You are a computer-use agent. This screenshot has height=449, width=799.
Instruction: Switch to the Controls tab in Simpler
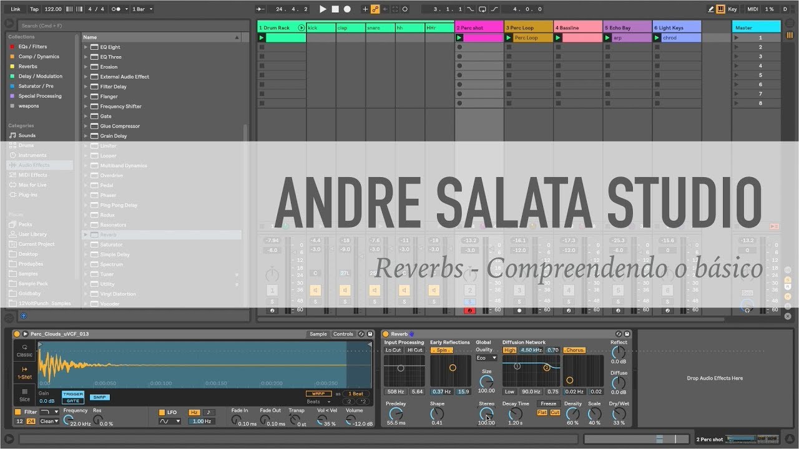343,334
